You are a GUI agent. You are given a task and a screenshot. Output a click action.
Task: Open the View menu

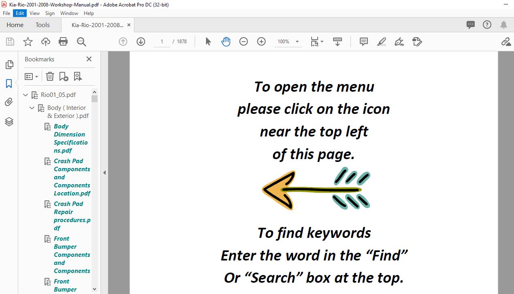[x=34, y=13]
